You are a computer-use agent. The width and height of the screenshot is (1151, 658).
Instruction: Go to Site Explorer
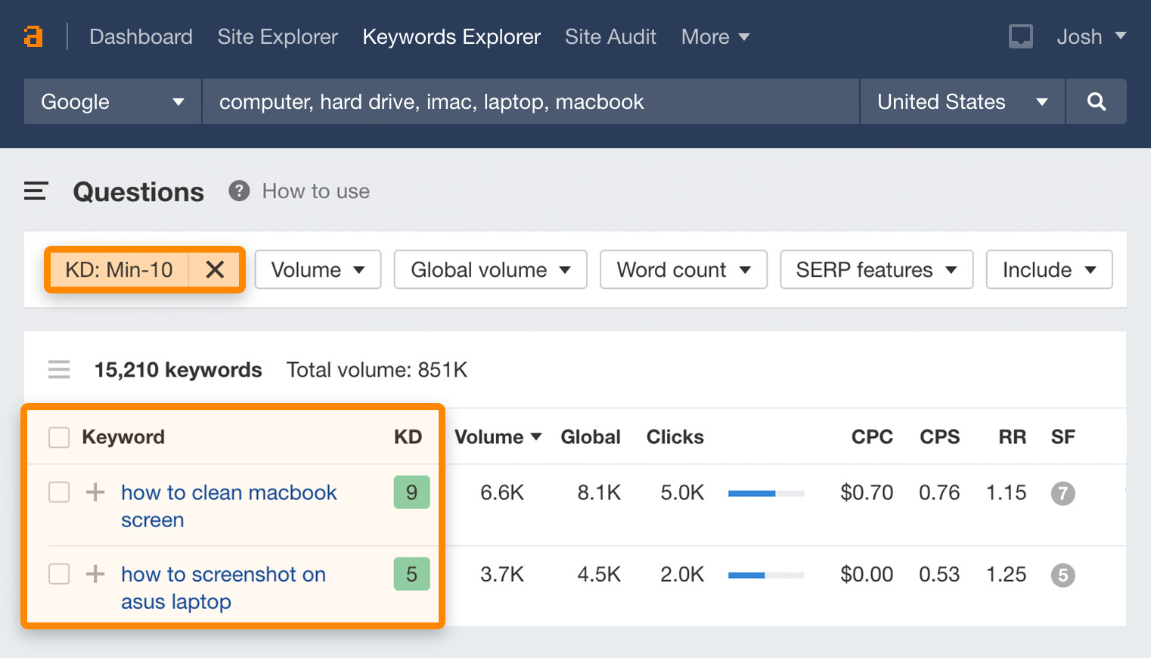[x=278, y=36]
